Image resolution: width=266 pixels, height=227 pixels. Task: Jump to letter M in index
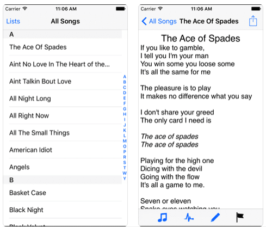coord(125,141)
